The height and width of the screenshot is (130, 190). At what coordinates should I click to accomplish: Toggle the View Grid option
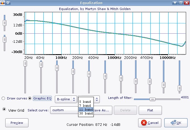[x=4, y=109]
